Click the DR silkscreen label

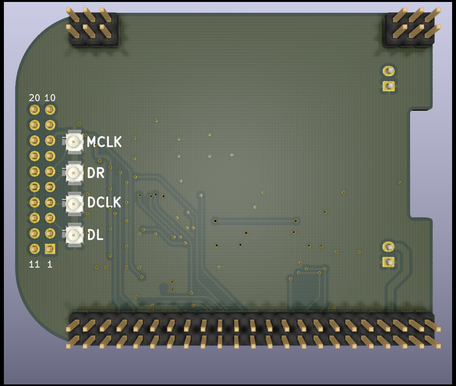click(96, 173)
